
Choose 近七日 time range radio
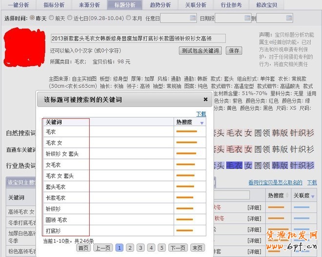(70, 18)
